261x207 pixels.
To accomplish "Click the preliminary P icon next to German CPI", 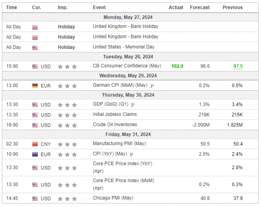I will pos(152,86).
